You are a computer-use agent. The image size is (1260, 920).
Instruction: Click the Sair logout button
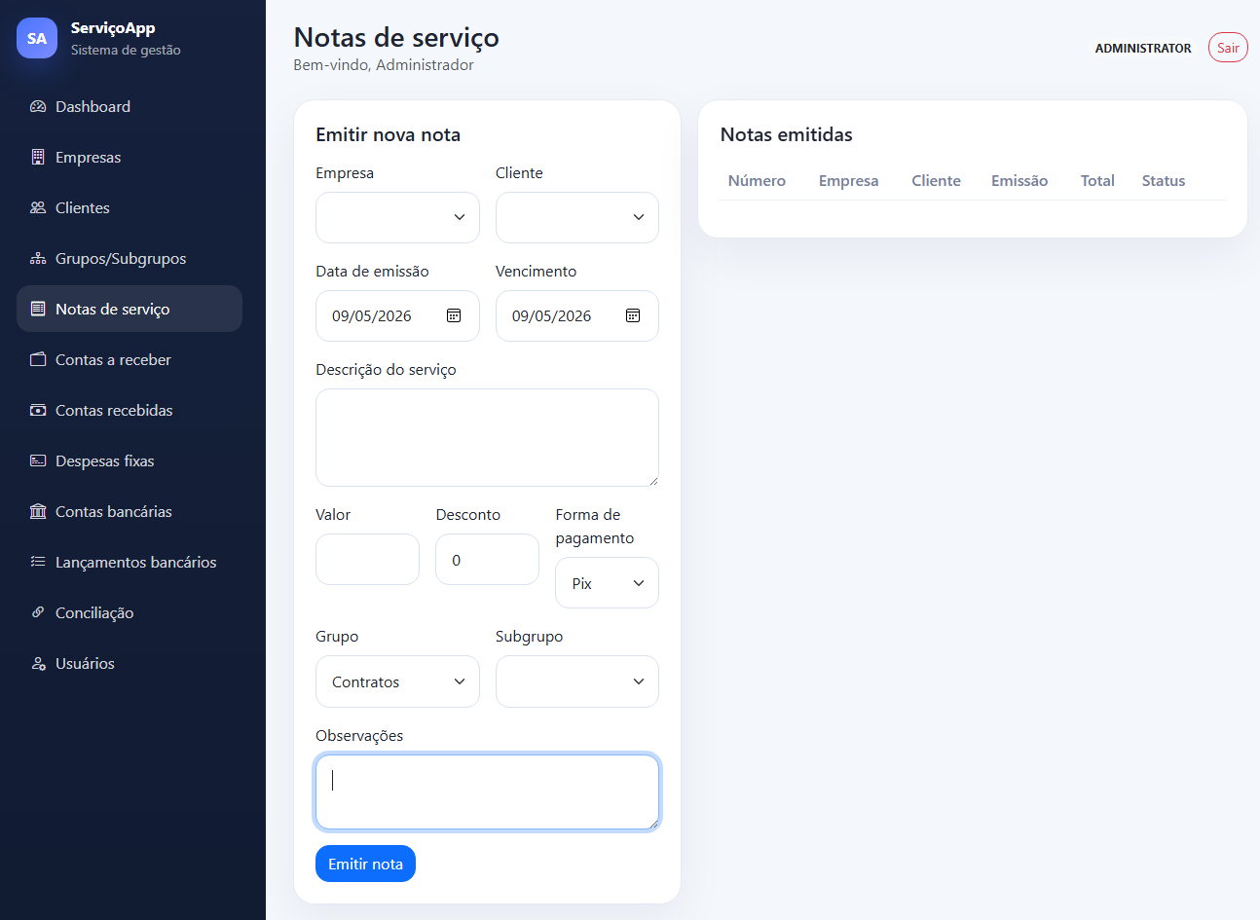click(1228, 48)
